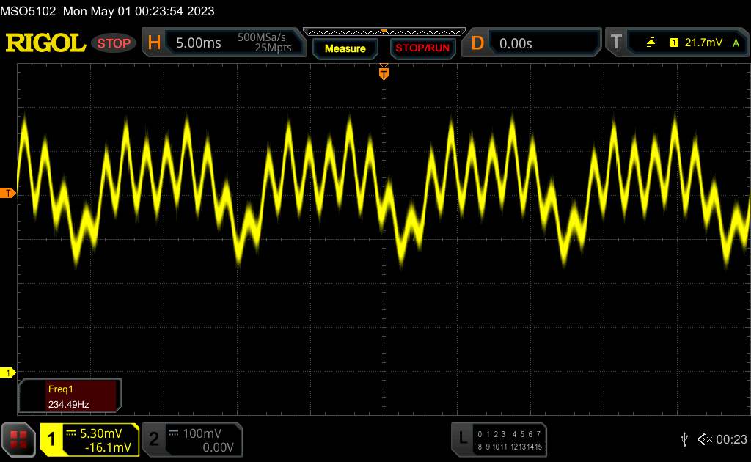Viewport: 751px width, 462px height.
Task: Open the red grid function menu icon
Action: [18, 439]
